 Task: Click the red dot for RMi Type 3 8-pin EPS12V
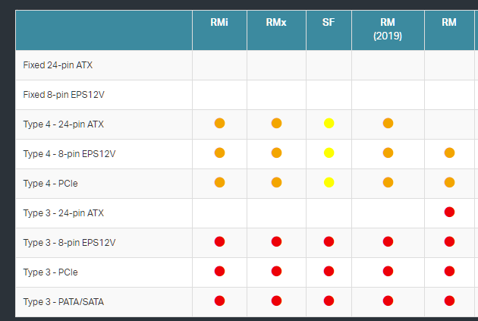[x=219, y=242]
